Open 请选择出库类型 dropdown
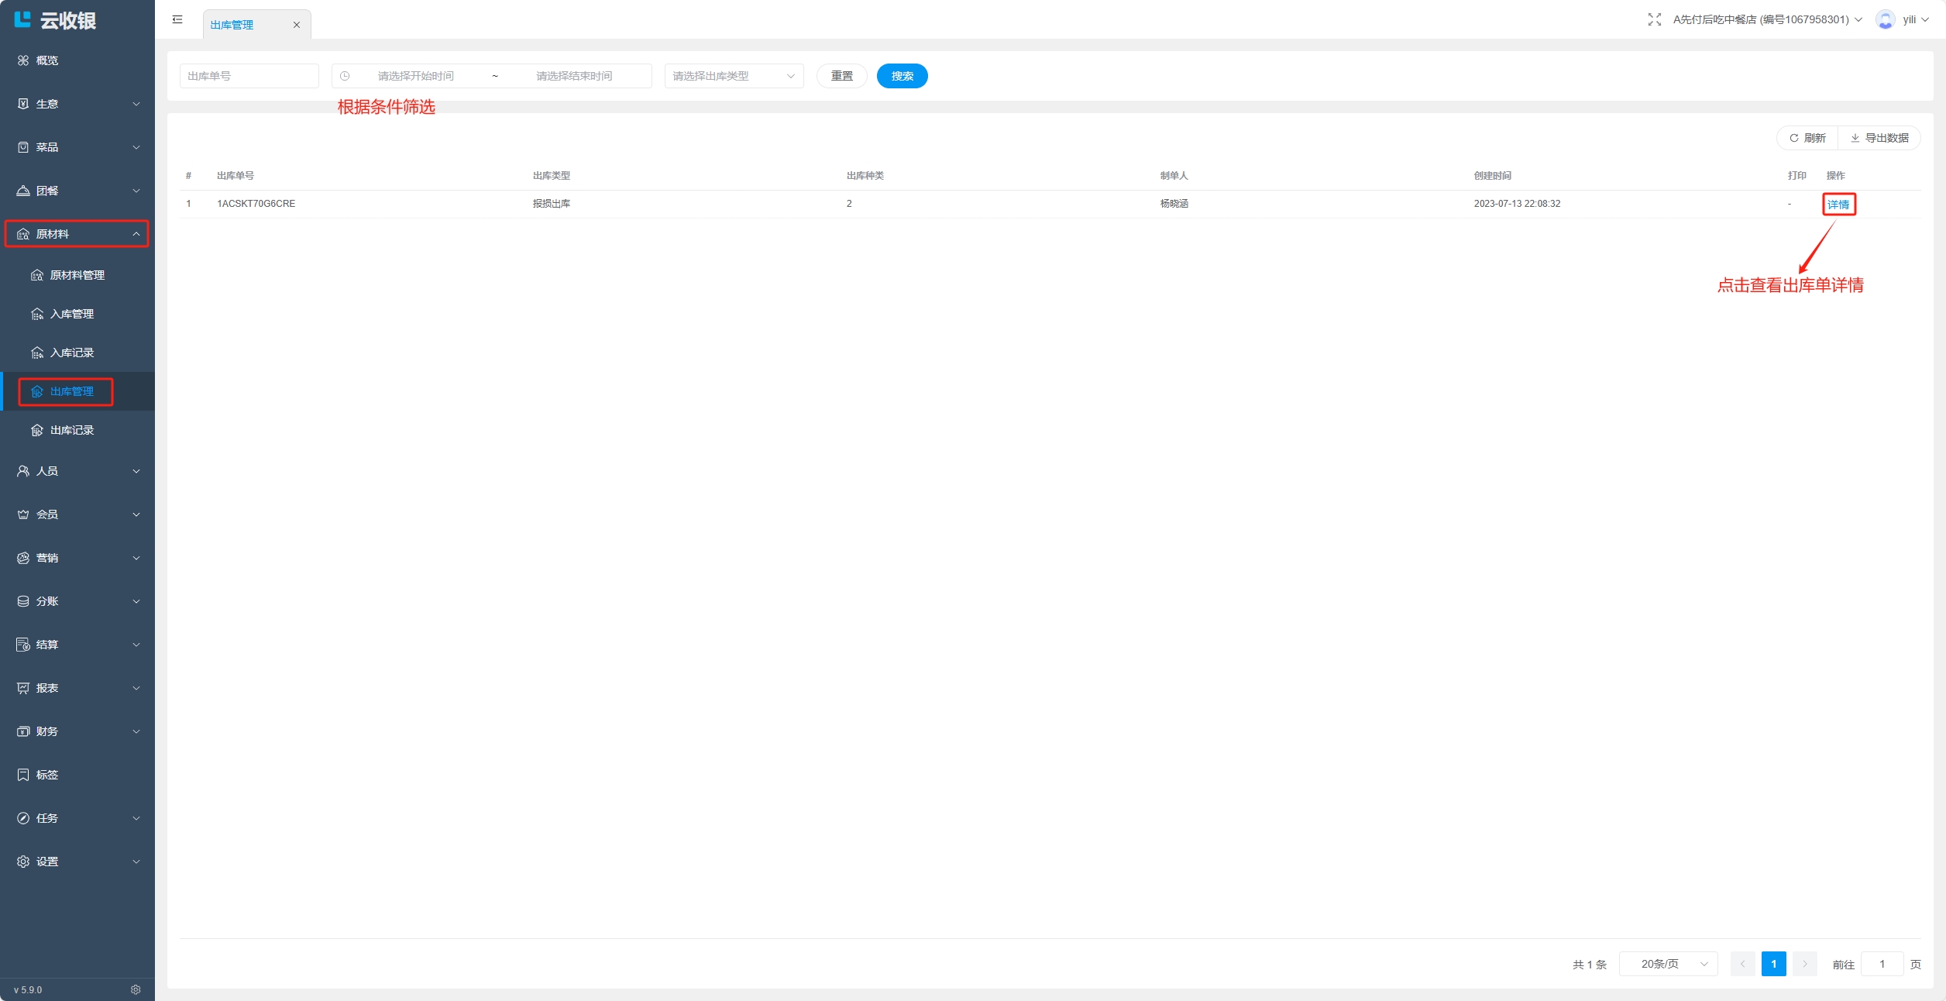This screenshot has height=1001, width=1946. (733, 76)
